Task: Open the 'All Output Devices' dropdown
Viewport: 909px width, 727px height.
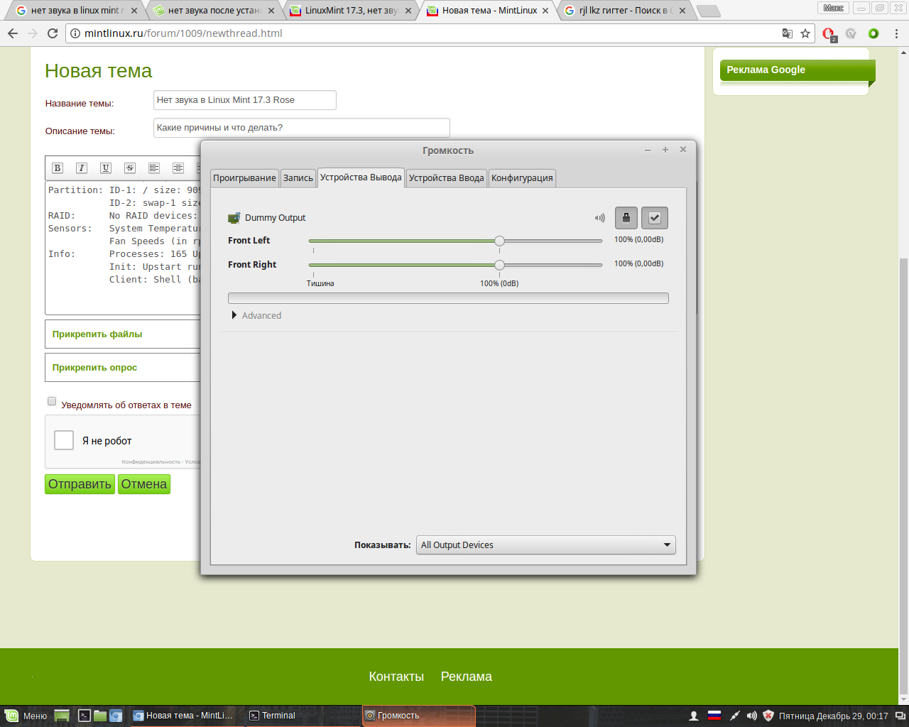Action: click(x=545, y=545)
